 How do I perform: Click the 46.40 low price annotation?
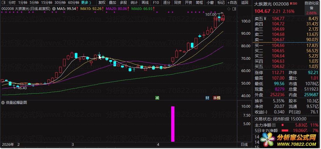point(22,88)
